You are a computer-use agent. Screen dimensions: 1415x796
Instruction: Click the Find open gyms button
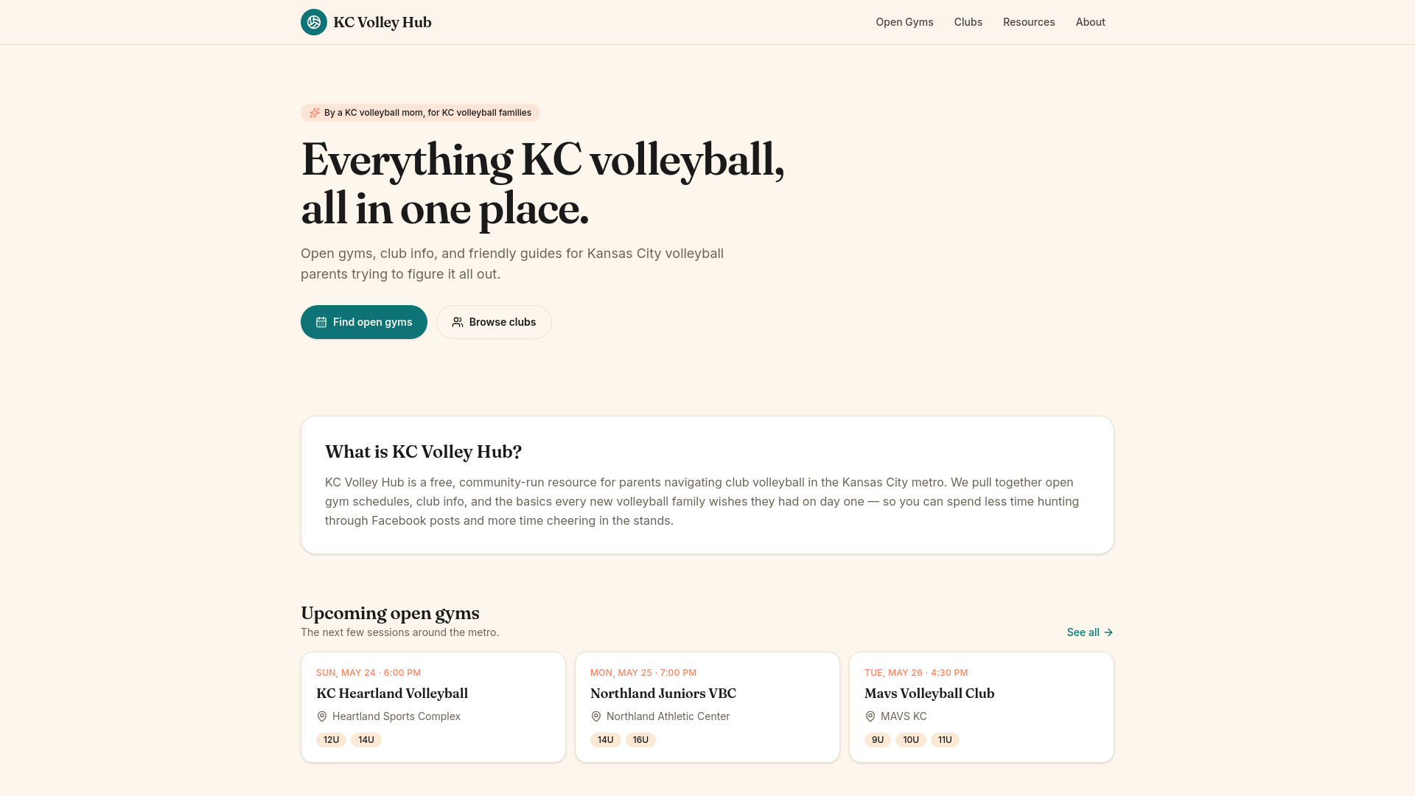point(364,322)
